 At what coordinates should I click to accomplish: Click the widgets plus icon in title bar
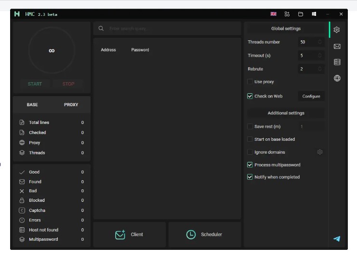point(287,14)
